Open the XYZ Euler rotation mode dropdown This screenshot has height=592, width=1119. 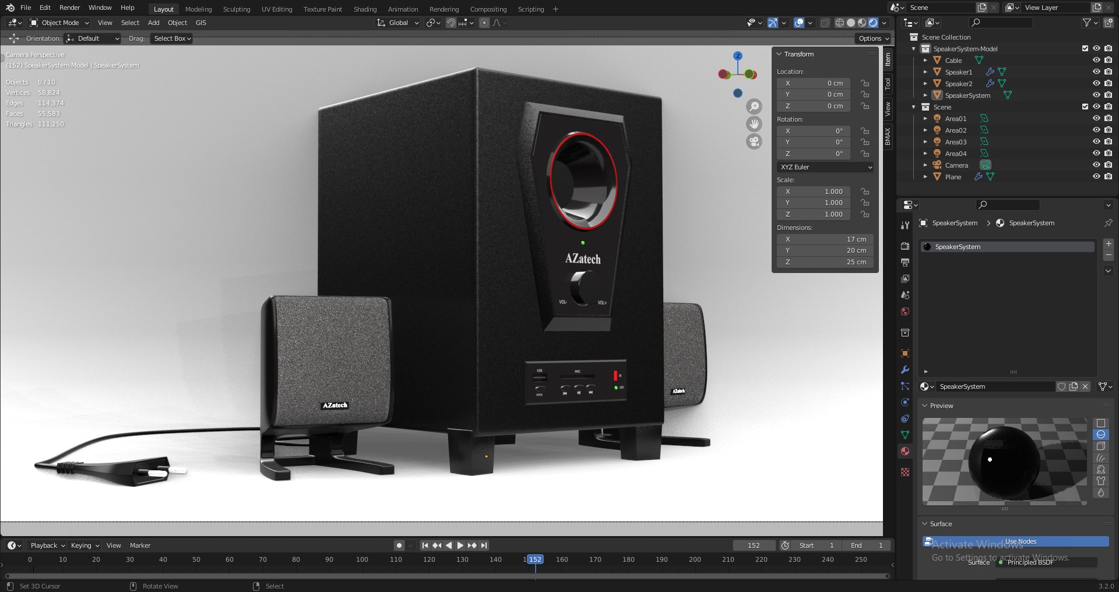826,167
